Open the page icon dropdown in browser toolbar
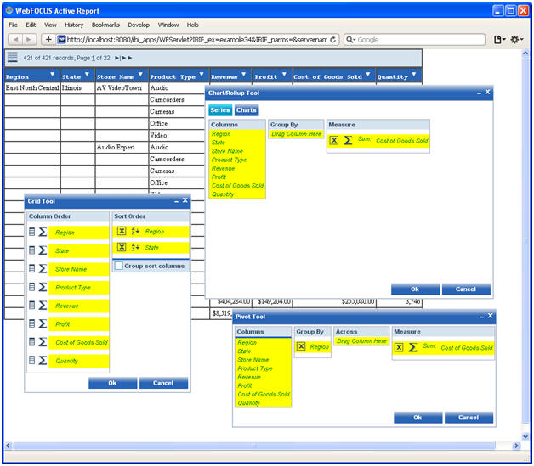Screen dimensions: 534x466 (x=500, y=40)
